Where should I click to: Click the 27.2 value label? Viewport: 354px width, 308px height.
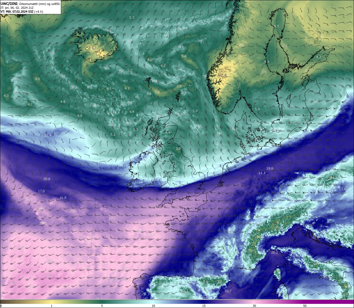(x=112, y=219)
